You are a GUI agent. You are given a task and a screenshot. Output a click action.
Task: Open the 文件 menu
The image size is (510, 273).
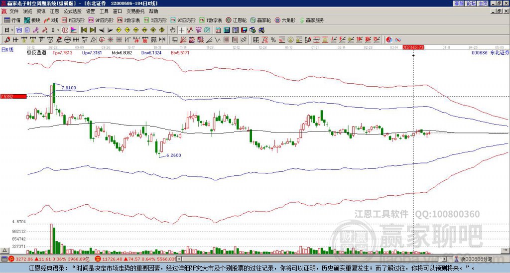pyautogui.click(x=13, y=11)
